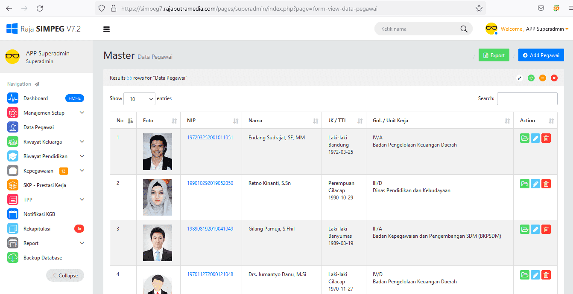Minimize the results panel with orange icon

(542, 78)
